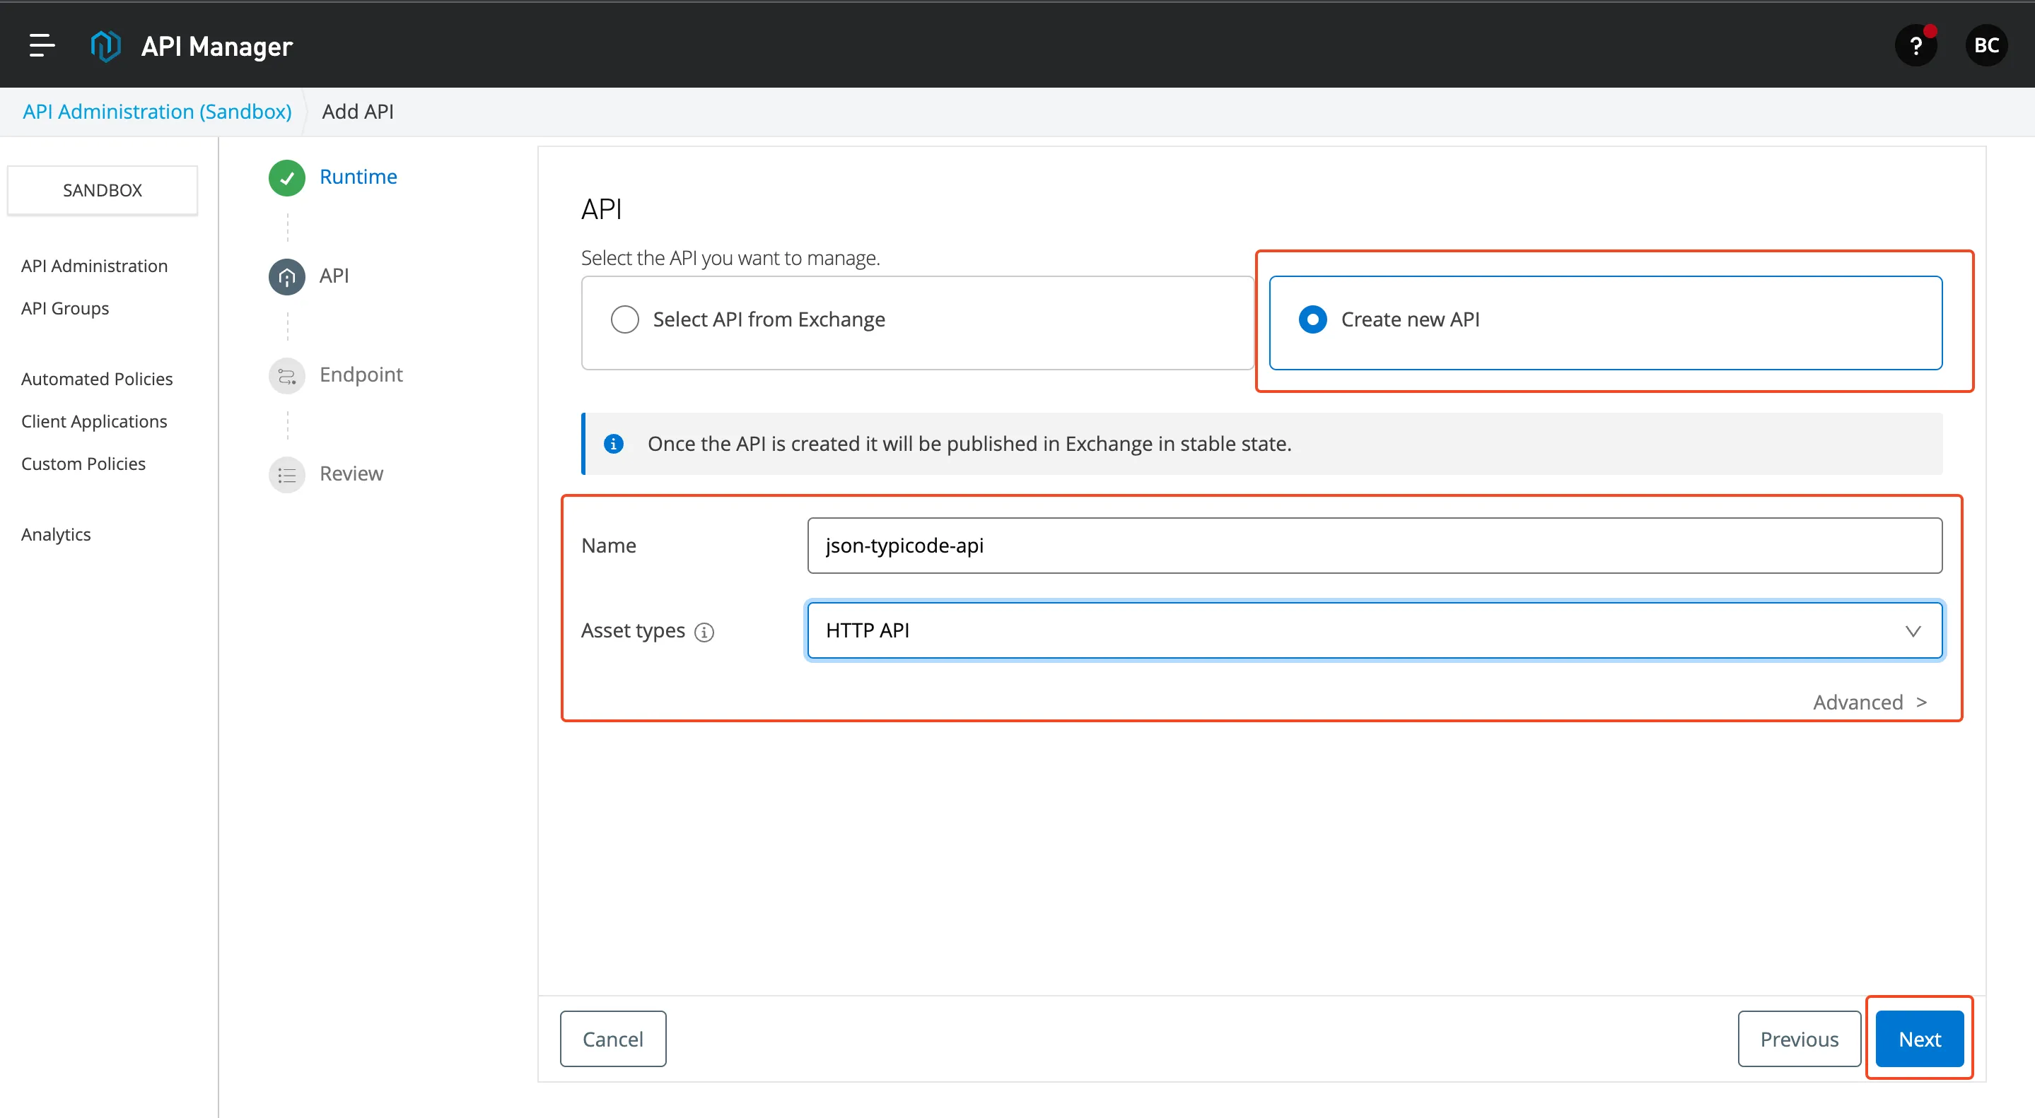2035x1118 pixels.
Task: Click the Endpoint step label
Action: pos(361,375)
